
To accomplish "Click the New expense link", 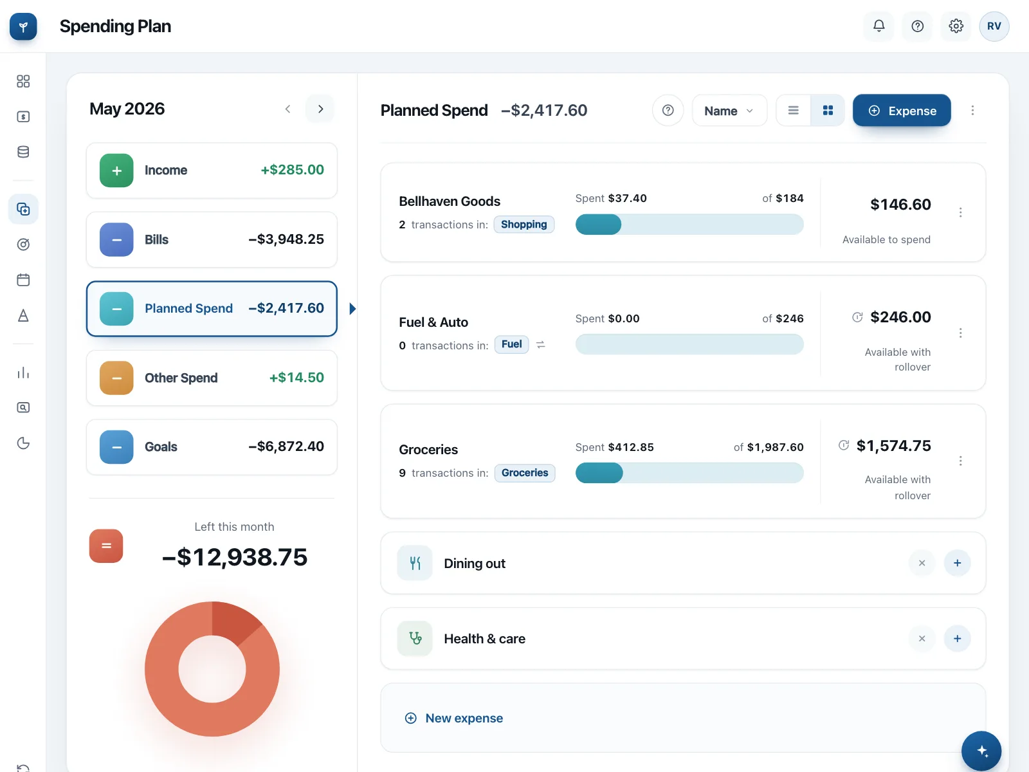I will click(x=454, y=718).
